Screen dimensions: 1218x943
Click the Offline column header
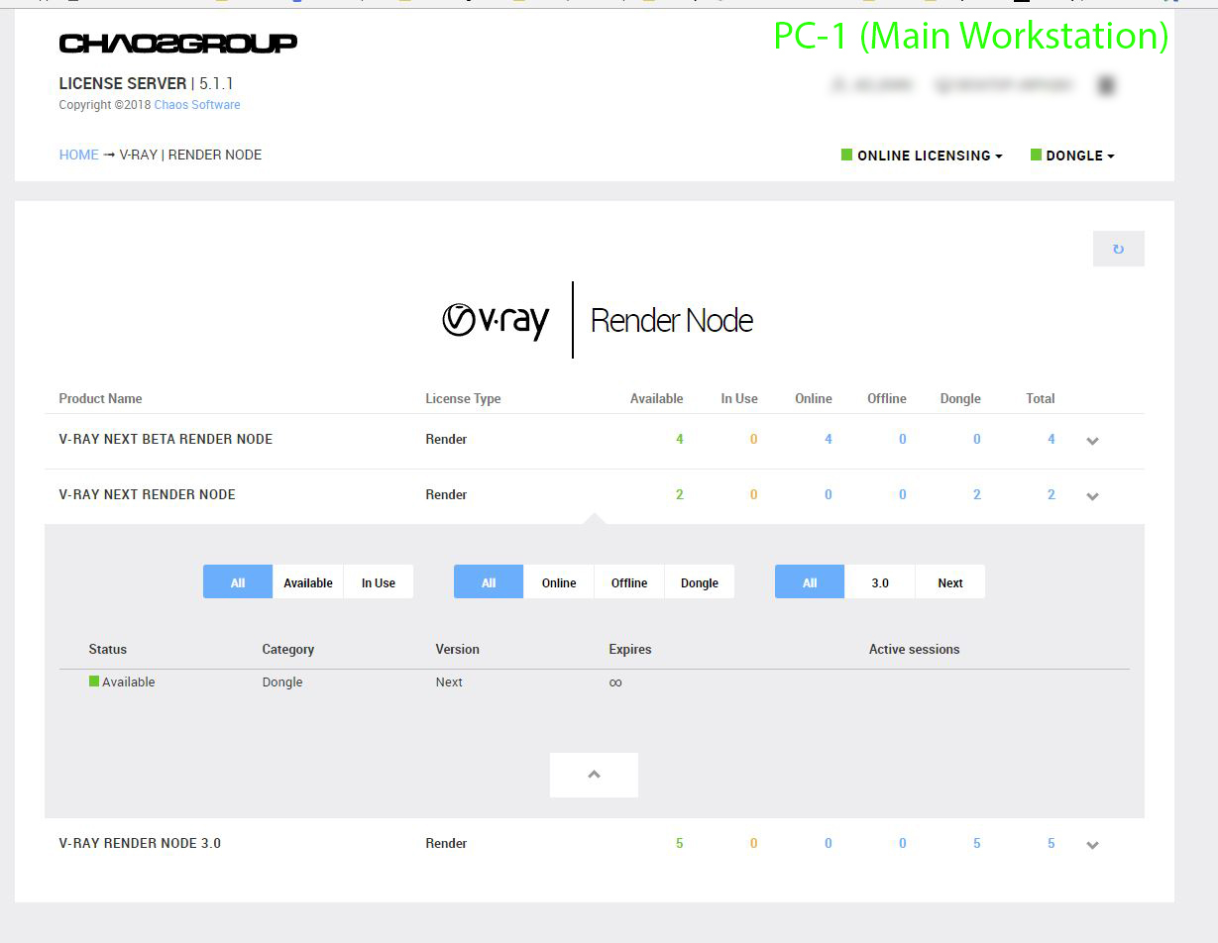886,398
